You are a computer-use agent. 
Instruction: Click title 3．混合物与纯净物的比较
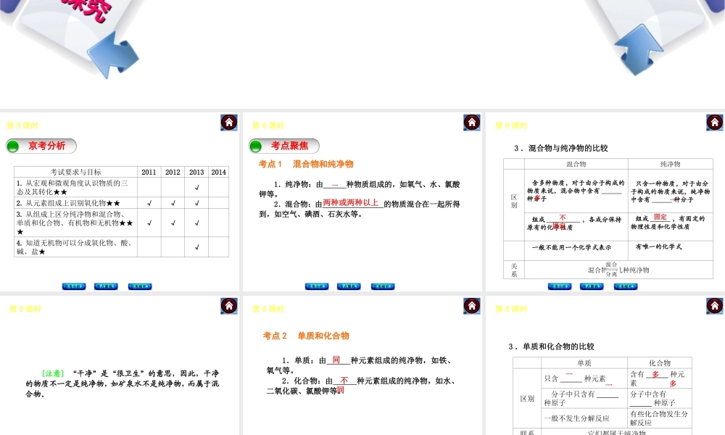[x=561, y=148]
